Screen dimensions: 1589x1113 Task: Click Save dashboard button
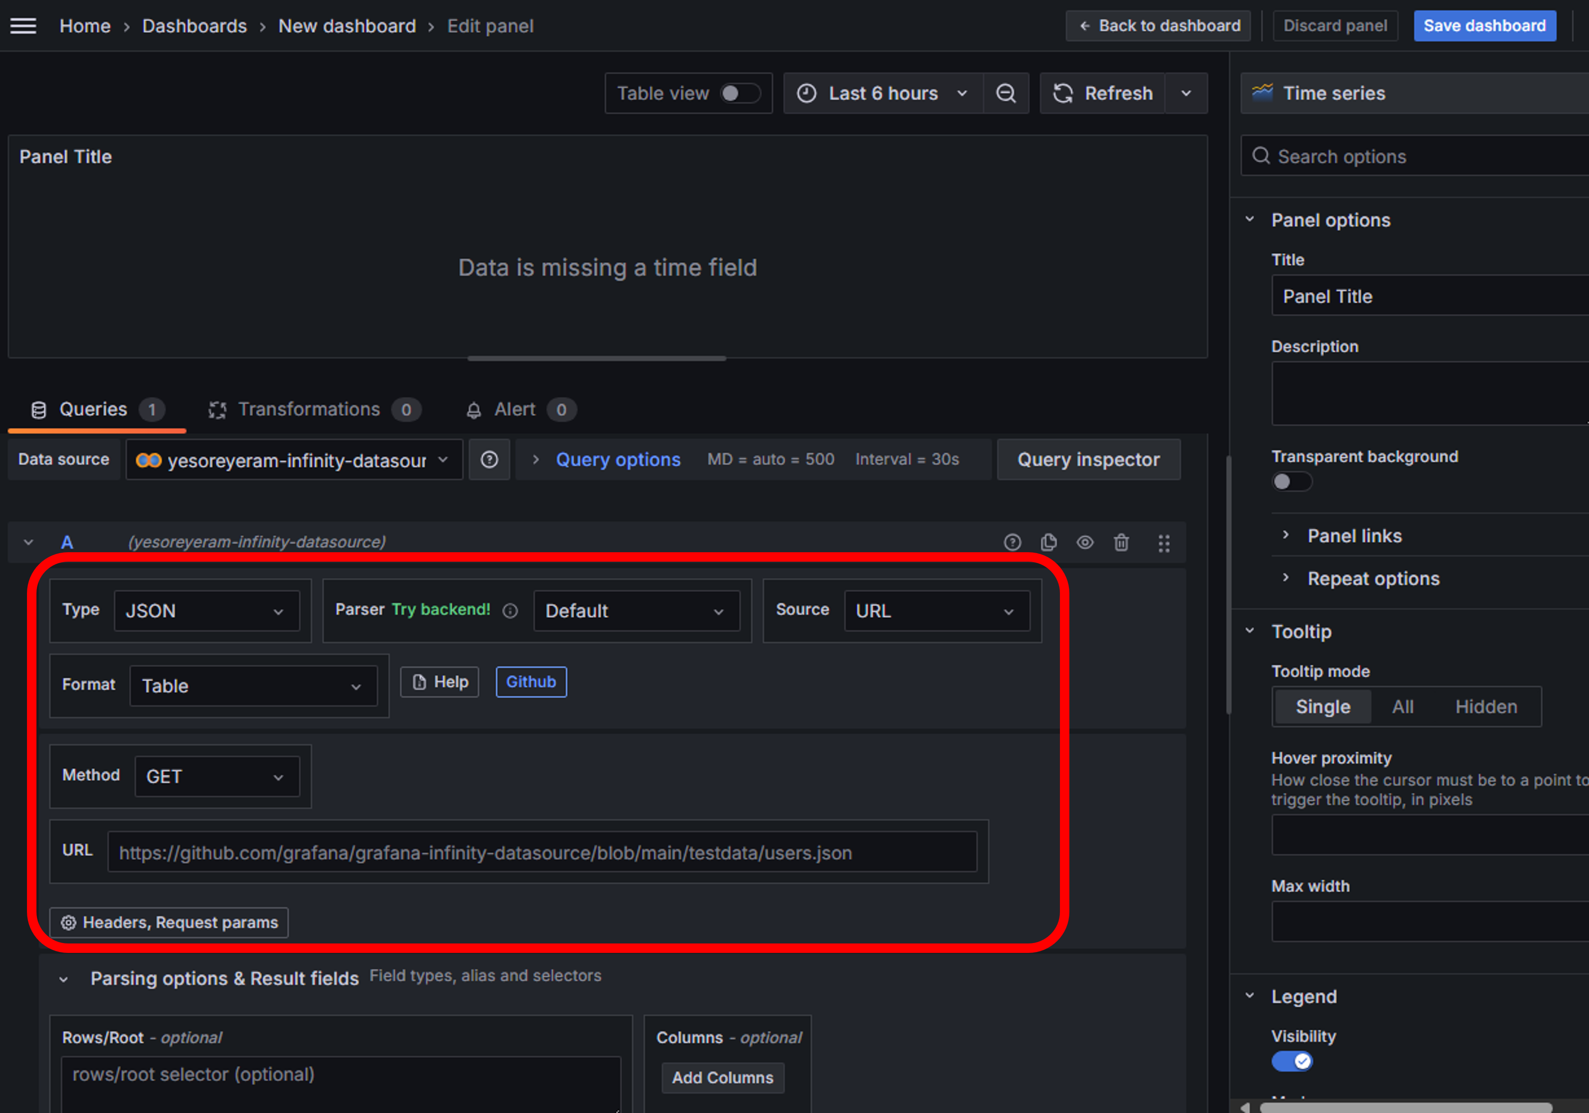(x=1485, y=26)
